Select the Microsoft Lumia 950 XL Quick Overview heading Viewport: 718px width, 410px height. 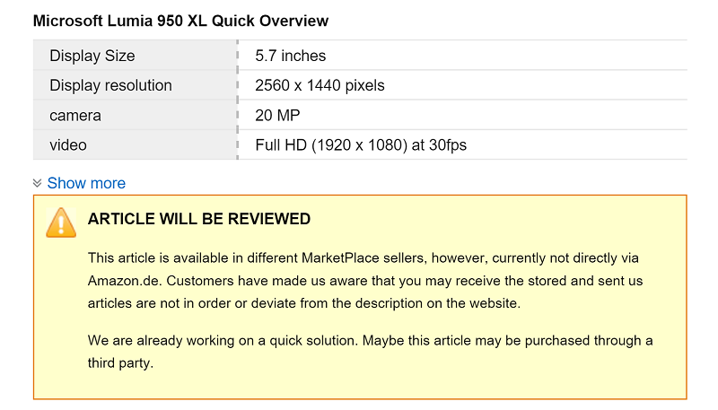click(181, 21)
